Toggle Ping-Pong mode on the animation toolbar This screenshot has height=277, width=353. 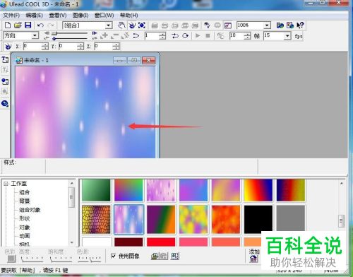click(175, 36)
